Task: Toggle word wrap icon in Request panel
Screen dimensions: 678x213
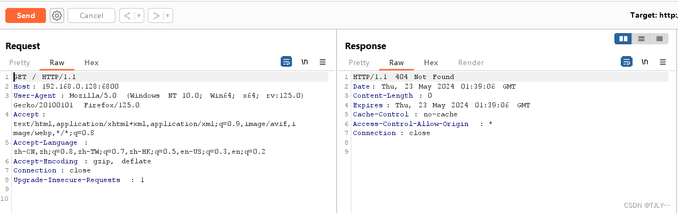Action: coord(287,62)
